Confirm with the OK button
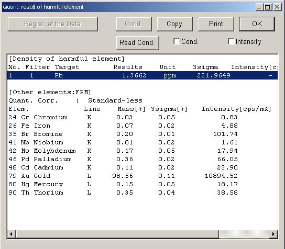Viewport: 285px width, 249px height. (x=257, y=24)
